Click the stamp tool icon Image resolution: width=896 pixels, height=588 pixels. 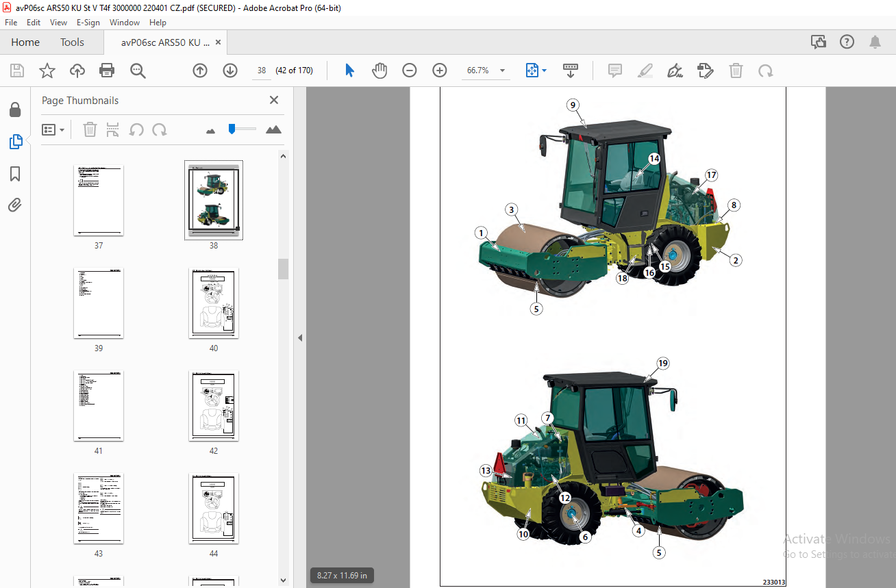point(706,71)
